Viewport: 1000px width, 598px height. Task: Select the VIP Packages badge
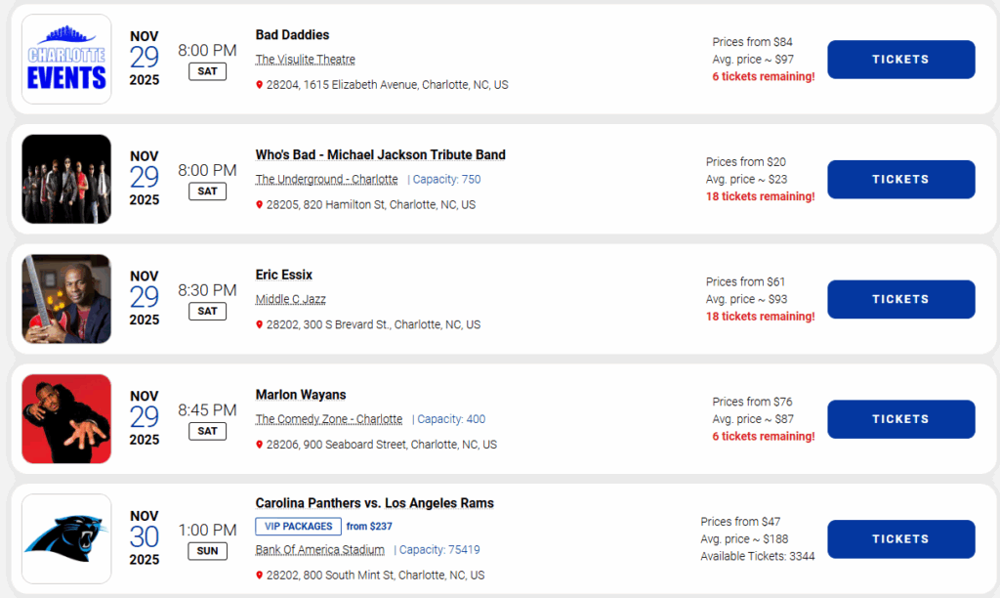298,527
